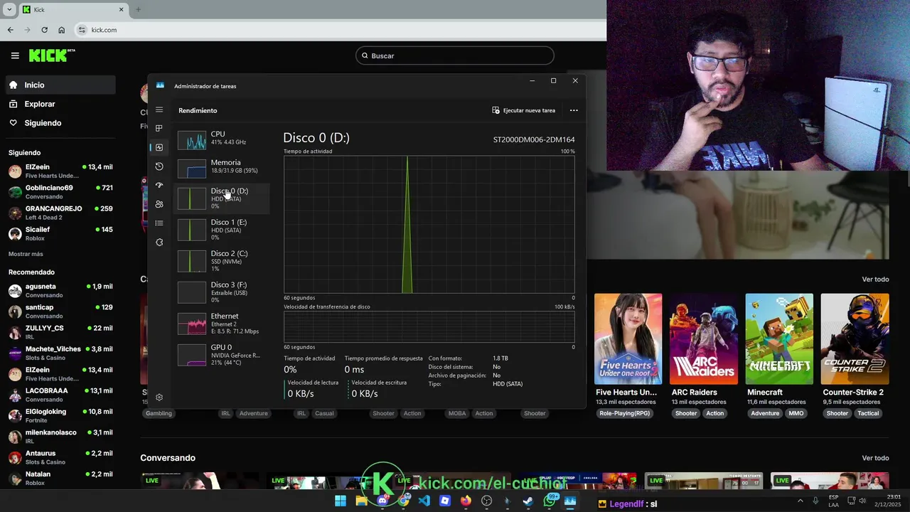The image size is (910, 512).
Task: Open ElGlogloking recommended channel
Action: [60, 415]
